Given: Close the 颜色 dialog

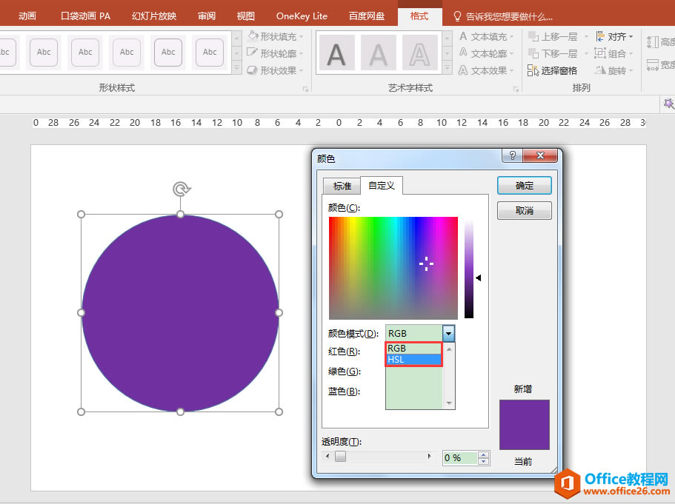Looking at the screenshot, I should (541, 155).
